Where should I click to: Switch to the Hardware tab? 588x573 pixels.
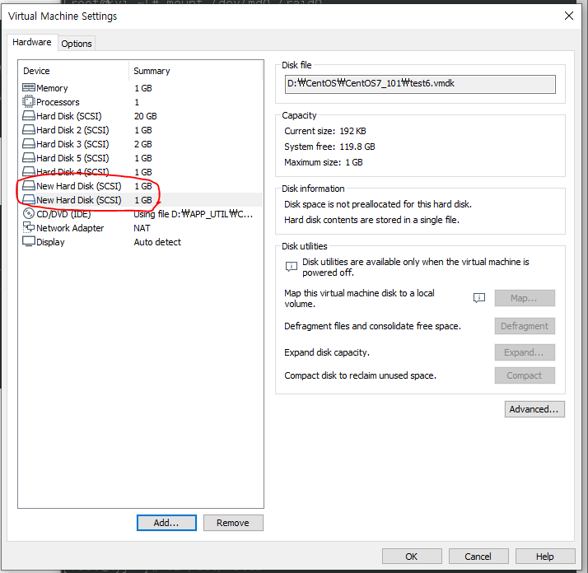click(32, 42)
